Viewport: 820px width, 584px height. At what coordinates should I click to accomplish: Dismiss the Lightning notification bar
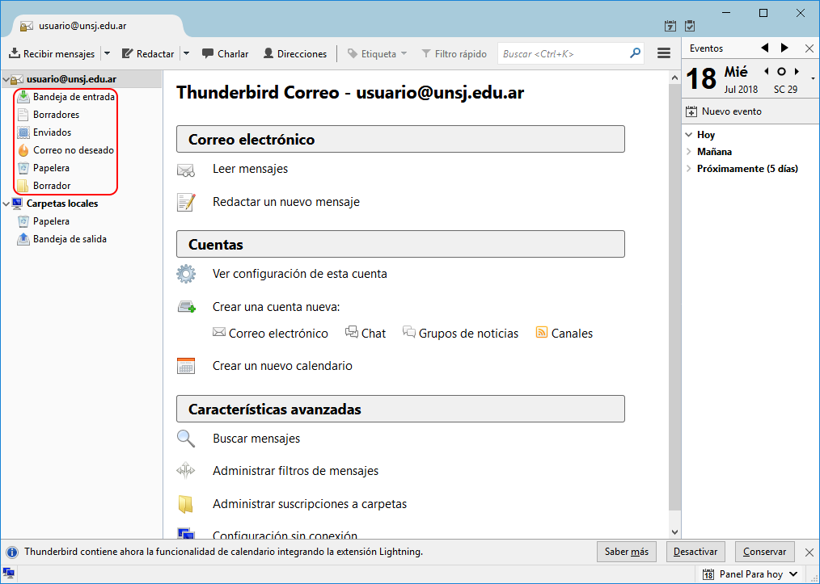(809, 552)
